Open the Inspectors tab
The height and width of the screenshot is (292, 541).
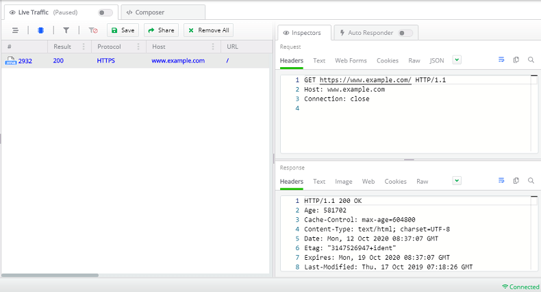pos(304,33)
